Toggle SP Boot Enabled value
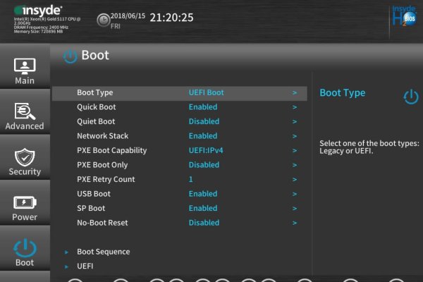Screen dimensions: 423x282 [x=203, y=209]
